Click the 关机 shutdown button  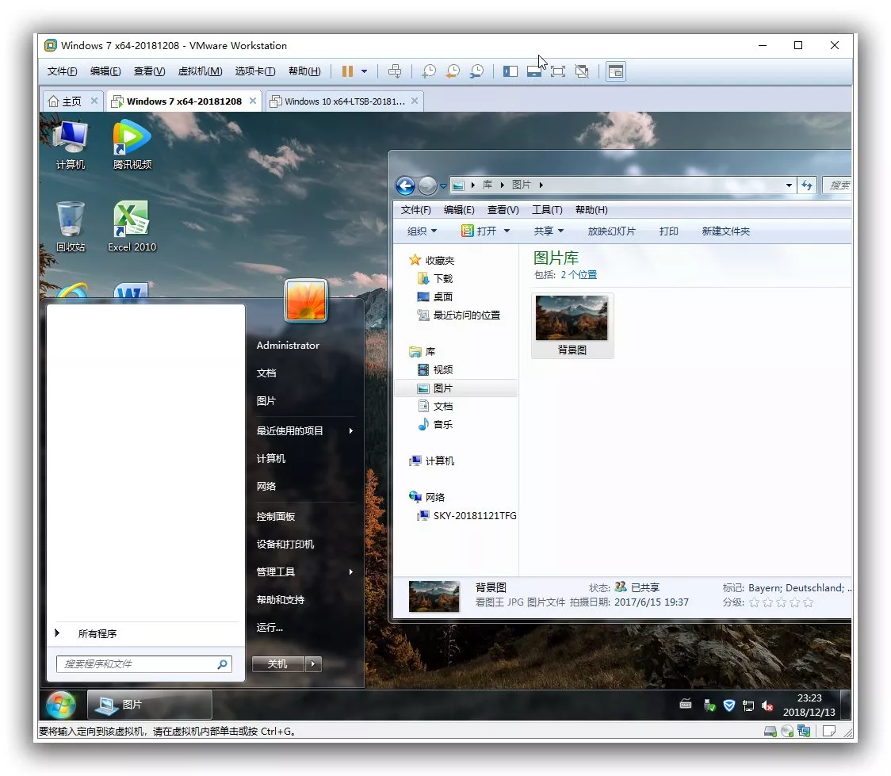tap(278, 664)
